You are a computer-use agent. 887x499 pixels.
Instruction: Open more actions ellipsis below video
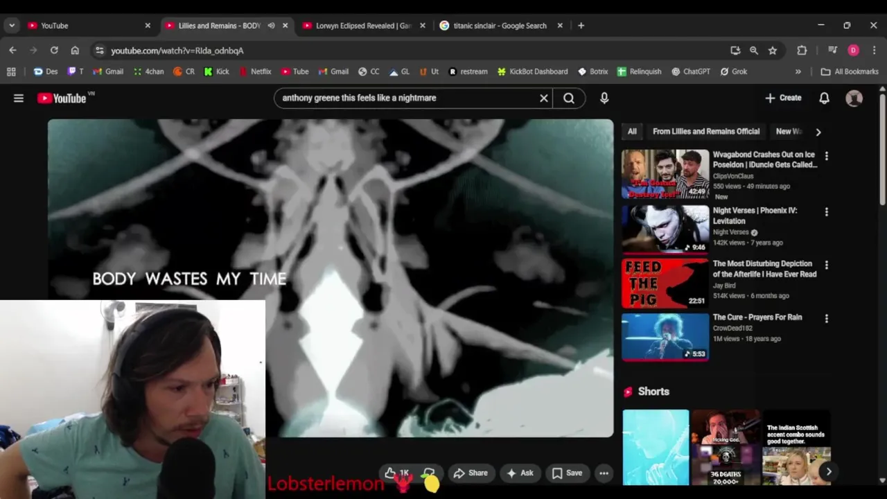coord(604,473)
